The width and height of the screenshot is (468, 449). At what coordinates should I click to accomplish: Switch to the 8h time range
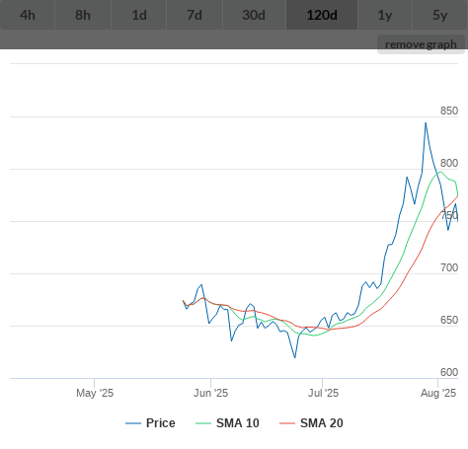[x=83, y=15]
